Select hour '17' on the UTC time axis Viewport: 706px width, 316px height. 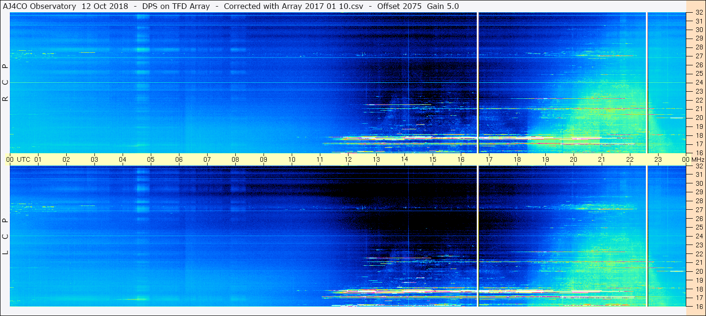point(489,159)
